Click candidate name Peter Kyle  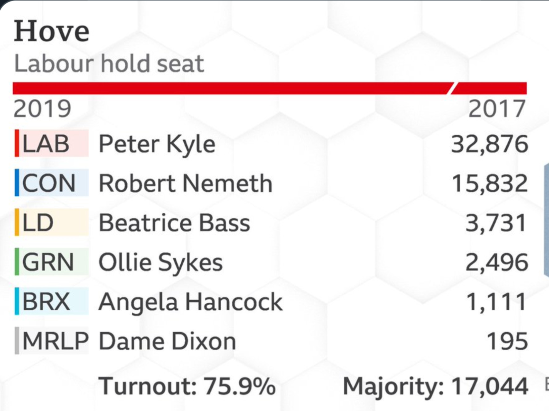point(157,144)
